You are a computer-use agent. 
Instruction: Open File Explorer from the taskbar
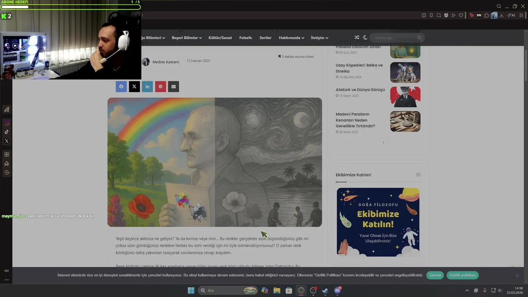(x=277, y=290)
